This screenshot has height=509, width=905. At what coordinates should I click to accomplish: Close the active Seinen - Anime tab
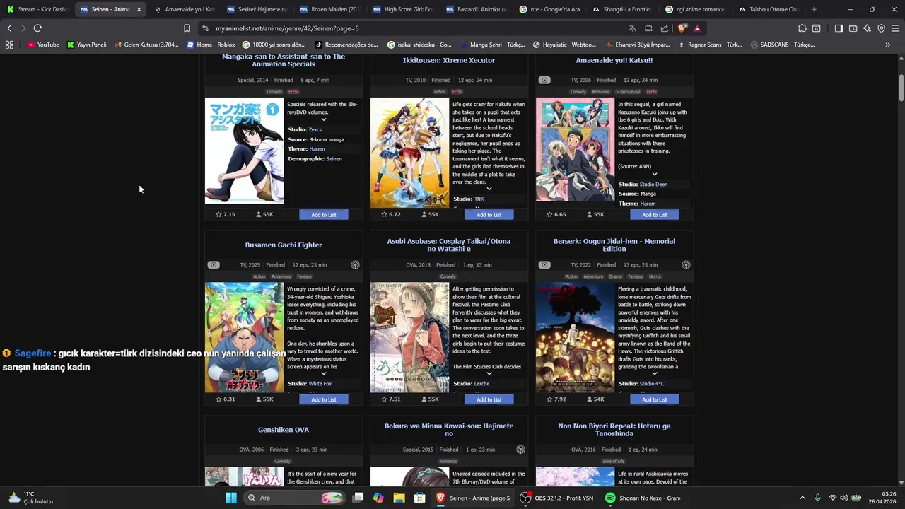coord(139,9)
